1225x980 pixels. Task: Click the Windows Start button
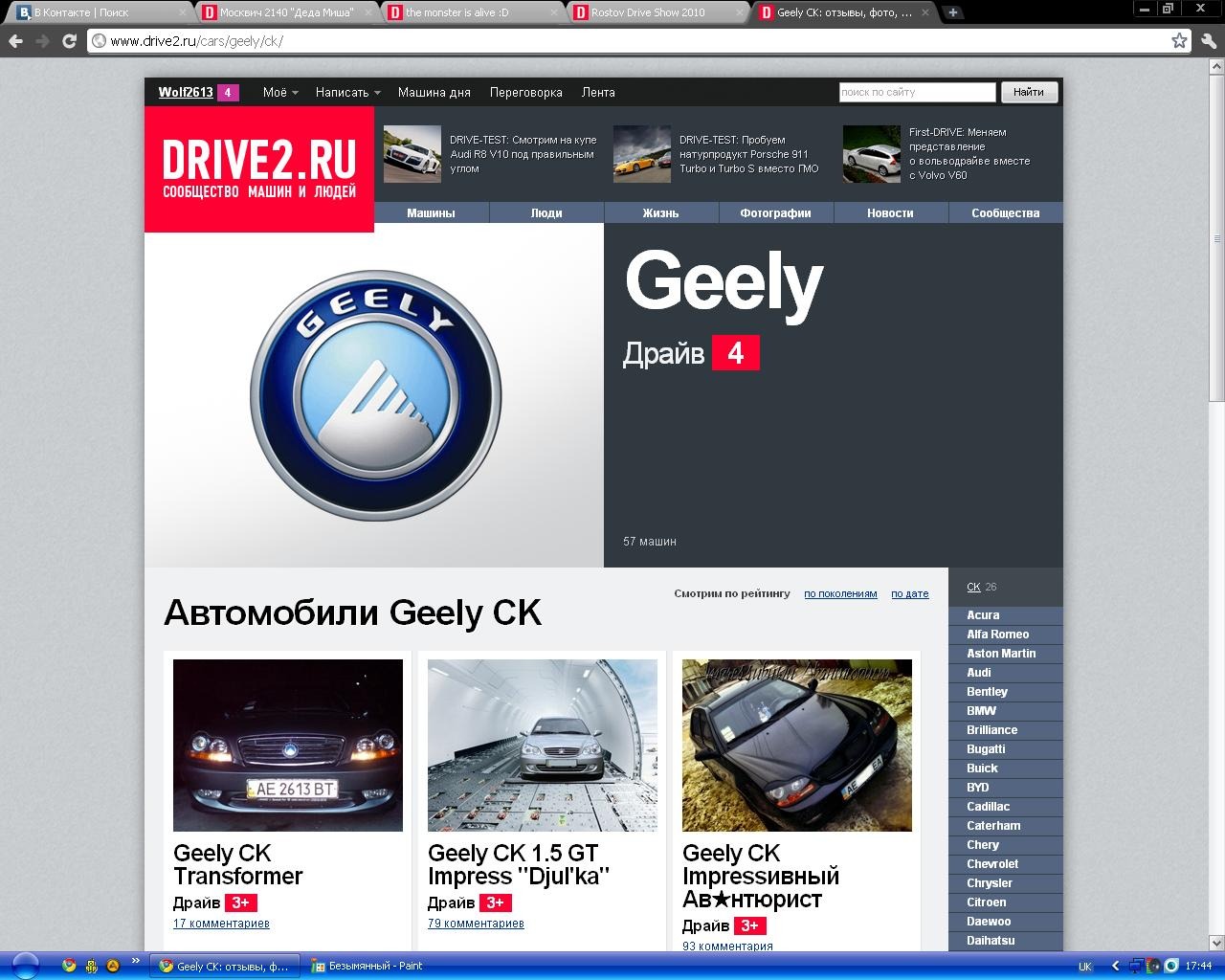tap(25, 966)
